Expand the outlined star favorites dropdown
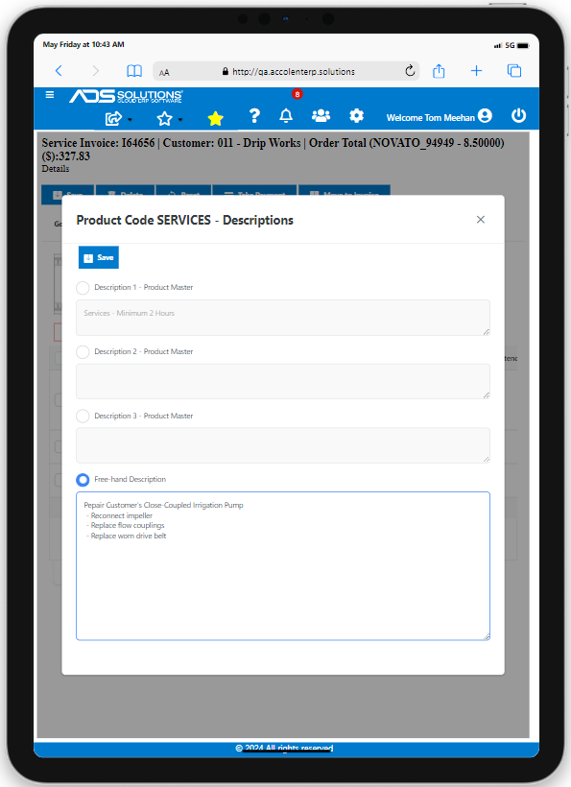This screenshot has width=571, height=787. pyautogui.click(x=180, y=119)
